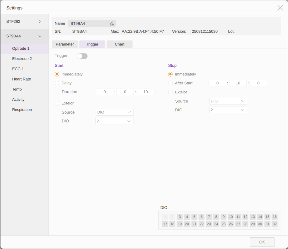
Task: Click the Mac address AA:22:9B:A4:F4:4:50:F7
Action: (143, 31)
